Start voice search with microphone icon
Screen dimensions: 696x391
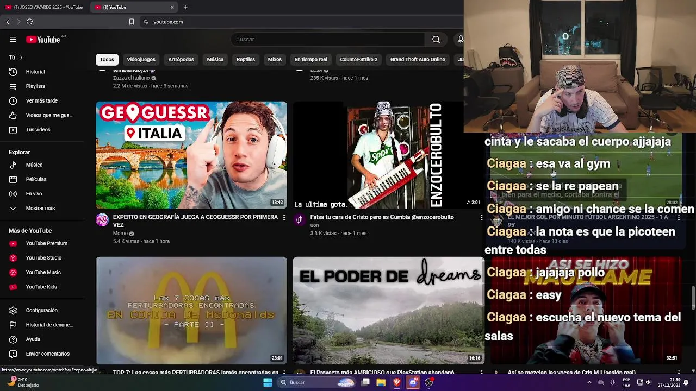click(460, 39)
